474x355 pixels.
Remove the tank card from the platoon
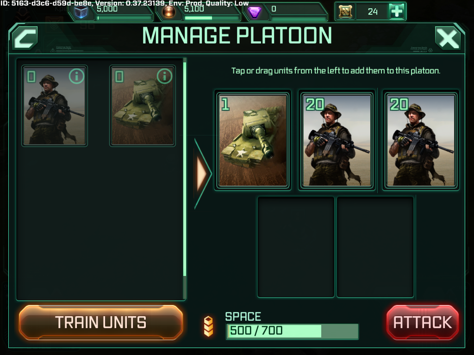pos(253,141)
